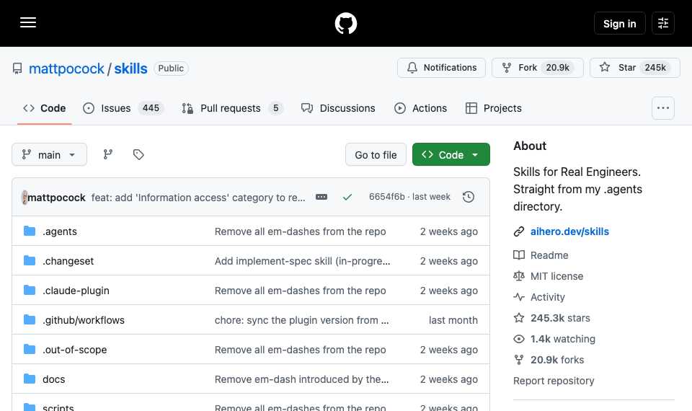This screenshot has height=411, width=692.
Task: Open 'Remove all em-dashes' commit in .out-of-scope row
Action: click(x=300, y=350)
